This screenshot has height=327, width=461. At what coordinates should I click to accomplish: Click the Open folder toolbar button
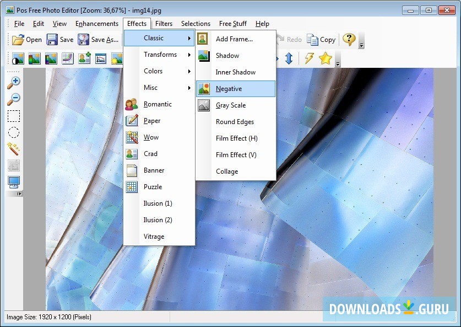pos(27,40)
